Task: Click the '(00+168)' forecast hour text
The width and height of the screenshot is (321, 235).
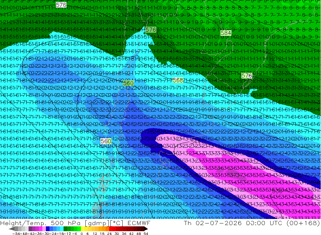Action: tap(304, 223)
